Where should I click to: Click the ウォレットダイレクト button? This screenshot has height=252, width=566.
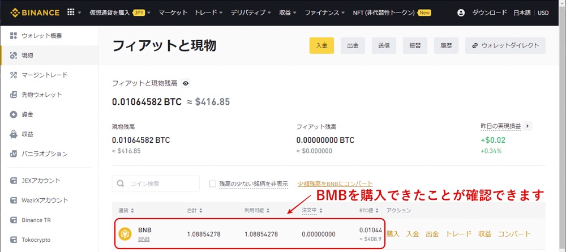505,45
